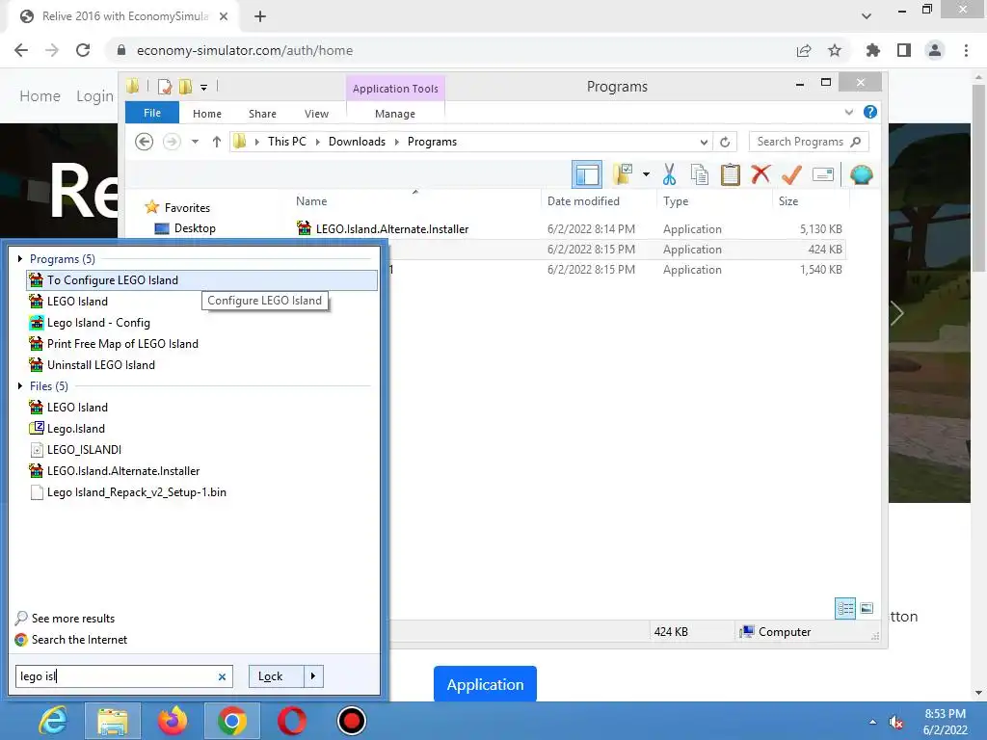Open the View ribbon tab

pyautogui.click(x=316, y=114)
